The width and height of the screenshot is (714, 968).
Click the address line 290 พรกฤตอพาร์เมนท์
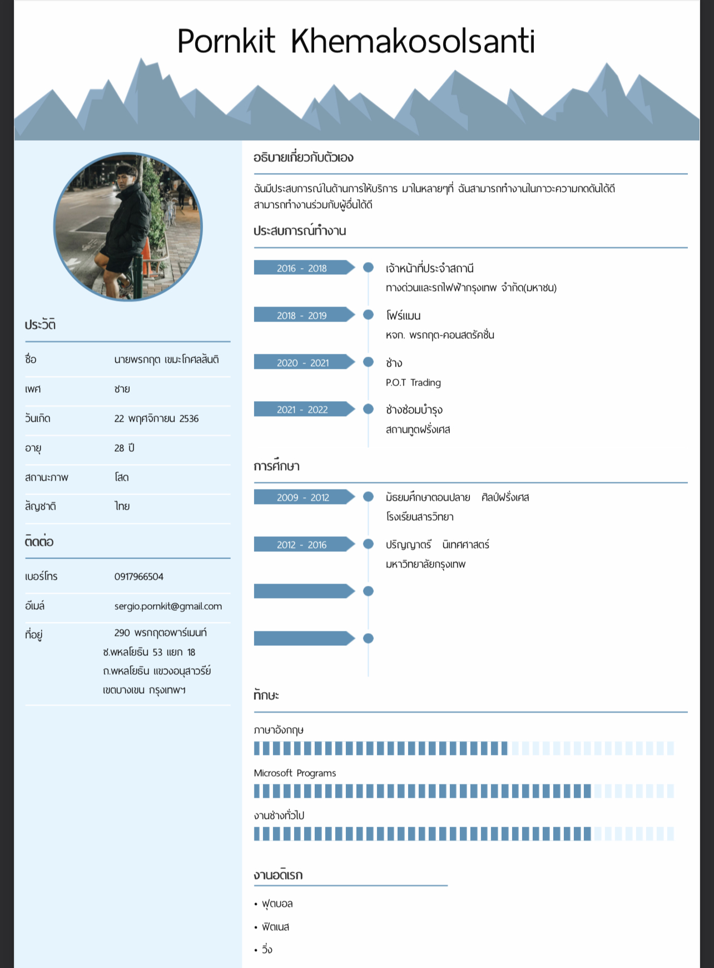pyautogui.click(x=160, y=633)
